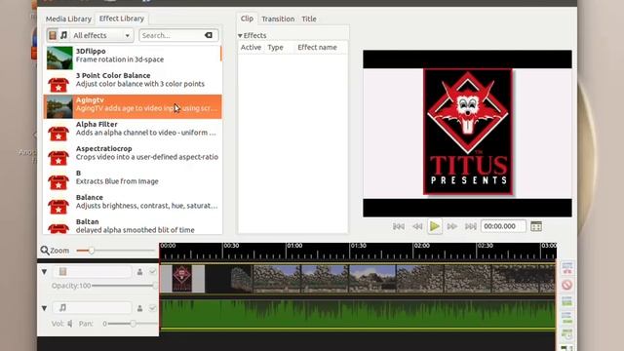
Task: Adjust the timeline Zoom slider
Action: [x=115, y=251]
